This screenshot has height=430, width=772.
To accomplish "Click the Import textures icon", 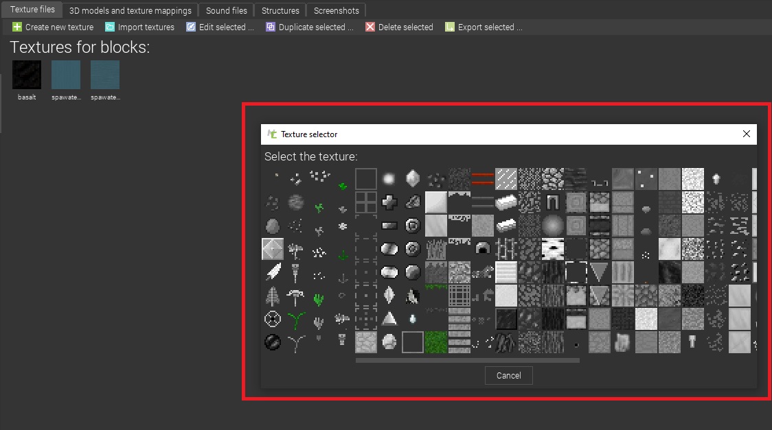I will click(x=111, y=27).
